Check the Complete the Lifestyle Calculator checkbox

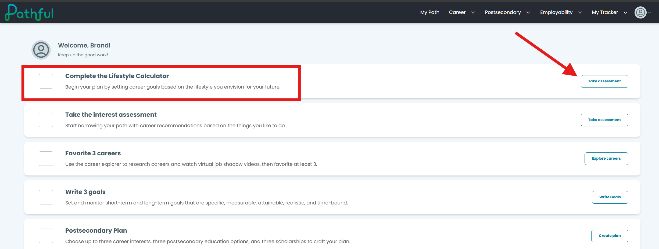(46, 81)
